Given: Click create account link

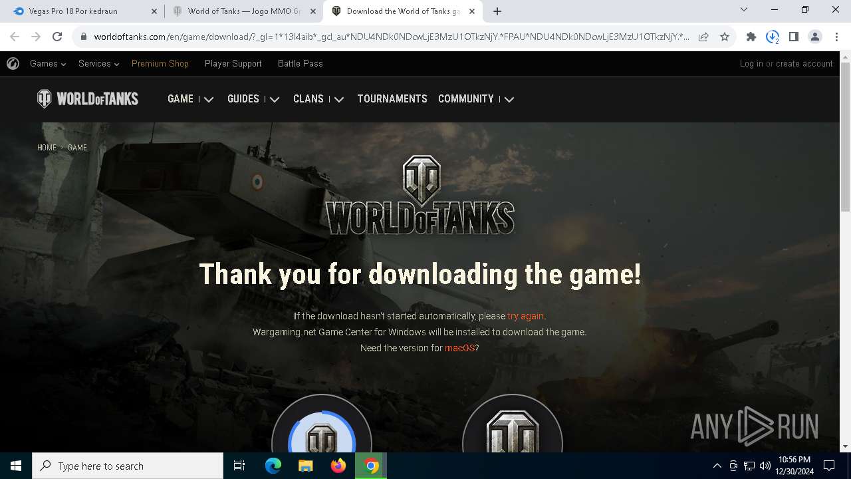Looking at the screenshot, I should click(804, 63).
